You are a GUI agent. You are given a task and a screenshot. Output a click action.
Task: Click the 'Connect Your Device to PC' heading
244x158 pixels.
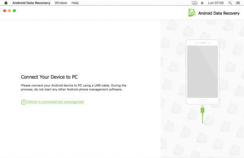(x=49, y=77)
